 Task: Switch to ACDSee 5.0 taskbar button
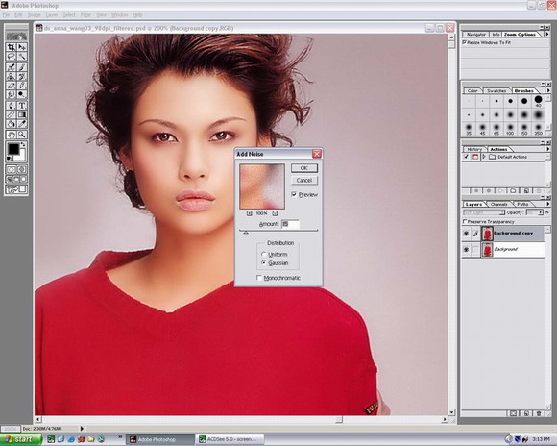click(230, 439)
